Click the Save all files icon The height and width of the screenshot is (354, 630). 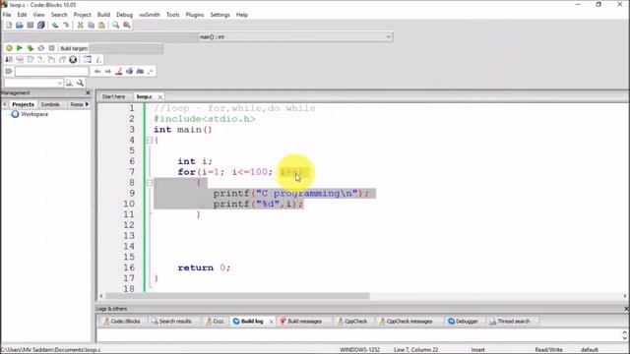(x=41, y=25)
